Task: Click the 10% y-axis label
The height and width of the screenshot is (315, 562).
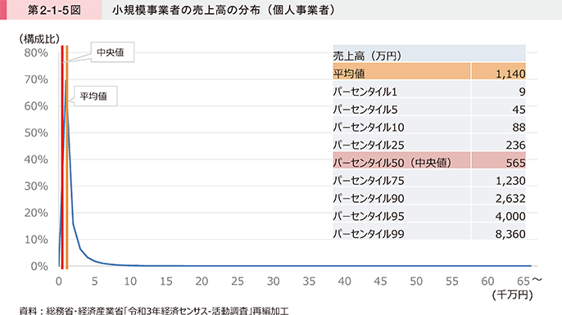Action: coord(36,240)
